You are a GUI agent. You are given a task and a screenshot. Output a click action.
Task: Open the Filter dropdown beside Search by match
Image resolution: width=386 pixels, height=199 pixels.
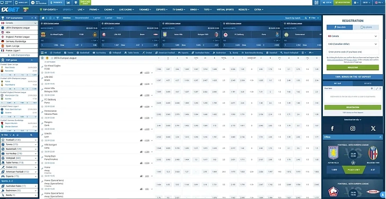(314, 18)
